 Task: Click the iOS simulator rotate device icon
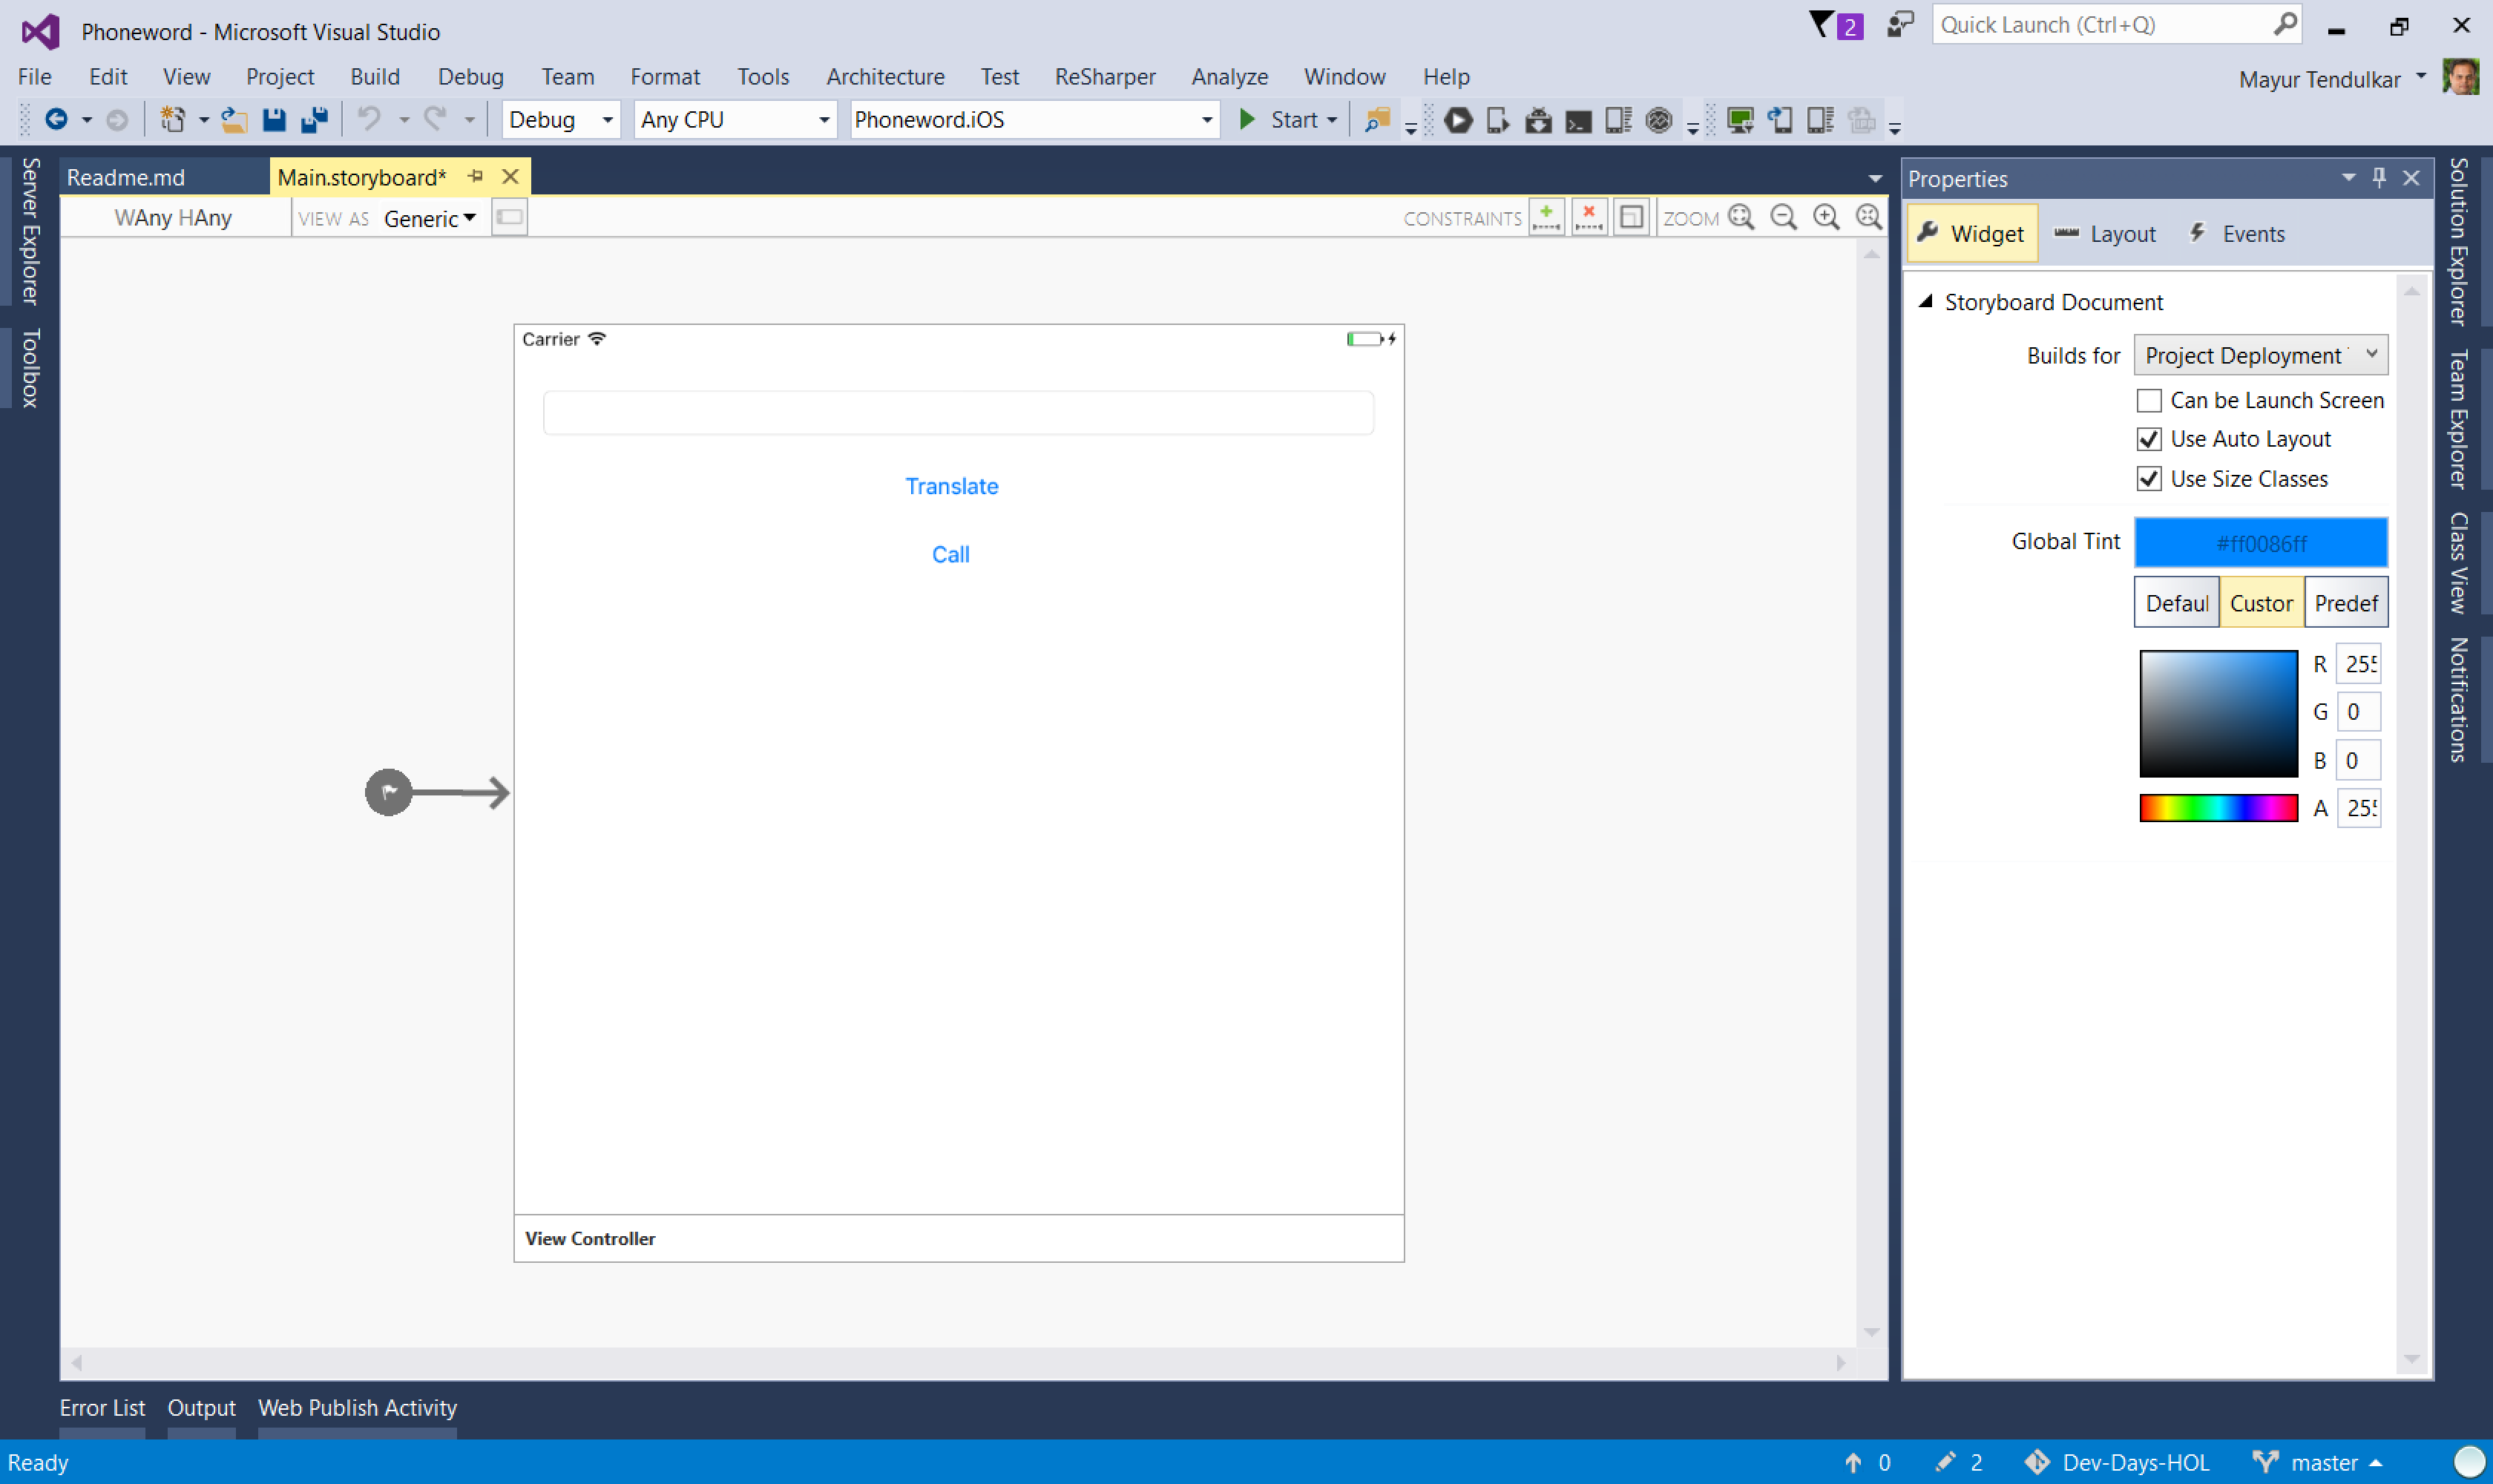click(1780, 120)
